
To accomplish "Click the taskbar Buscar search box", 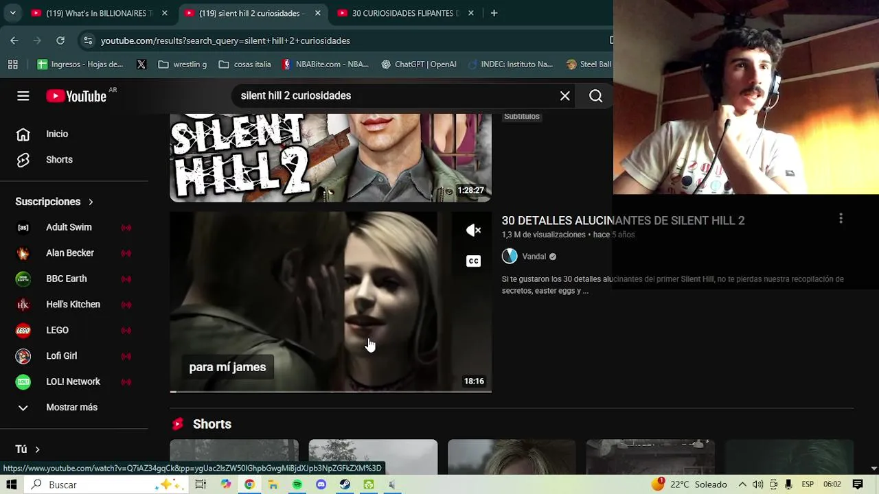I will click(106, 484).
